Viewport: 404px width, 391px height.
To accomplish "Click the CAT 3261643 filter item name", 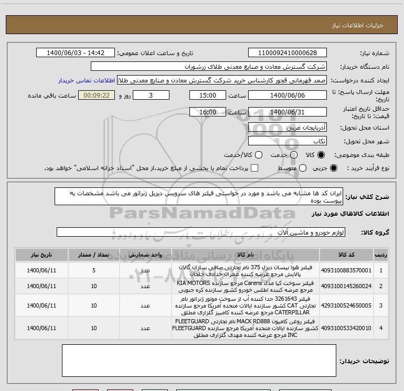I will click(x=246, y=305).
